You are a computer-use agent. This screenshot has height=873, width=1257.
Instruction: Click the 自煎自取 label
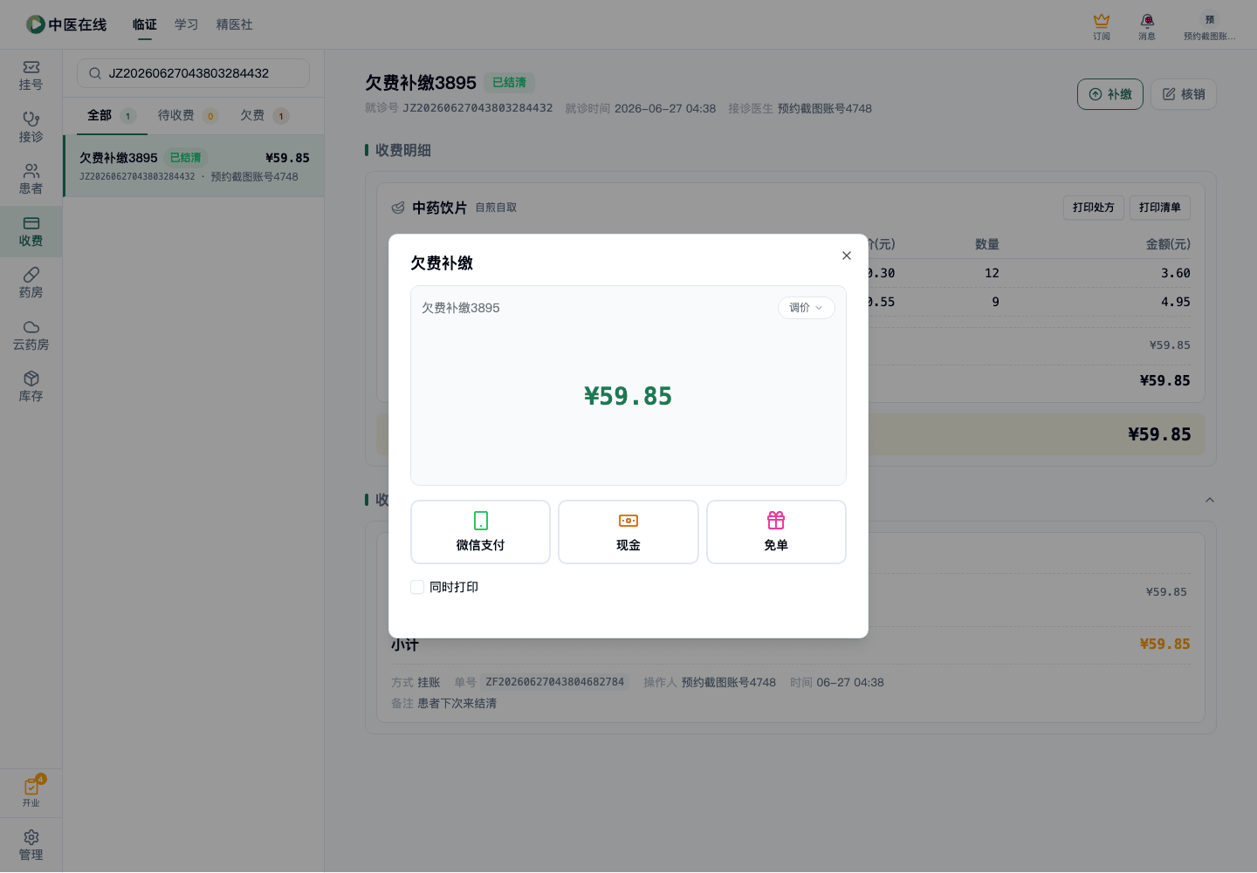[496, 208]
